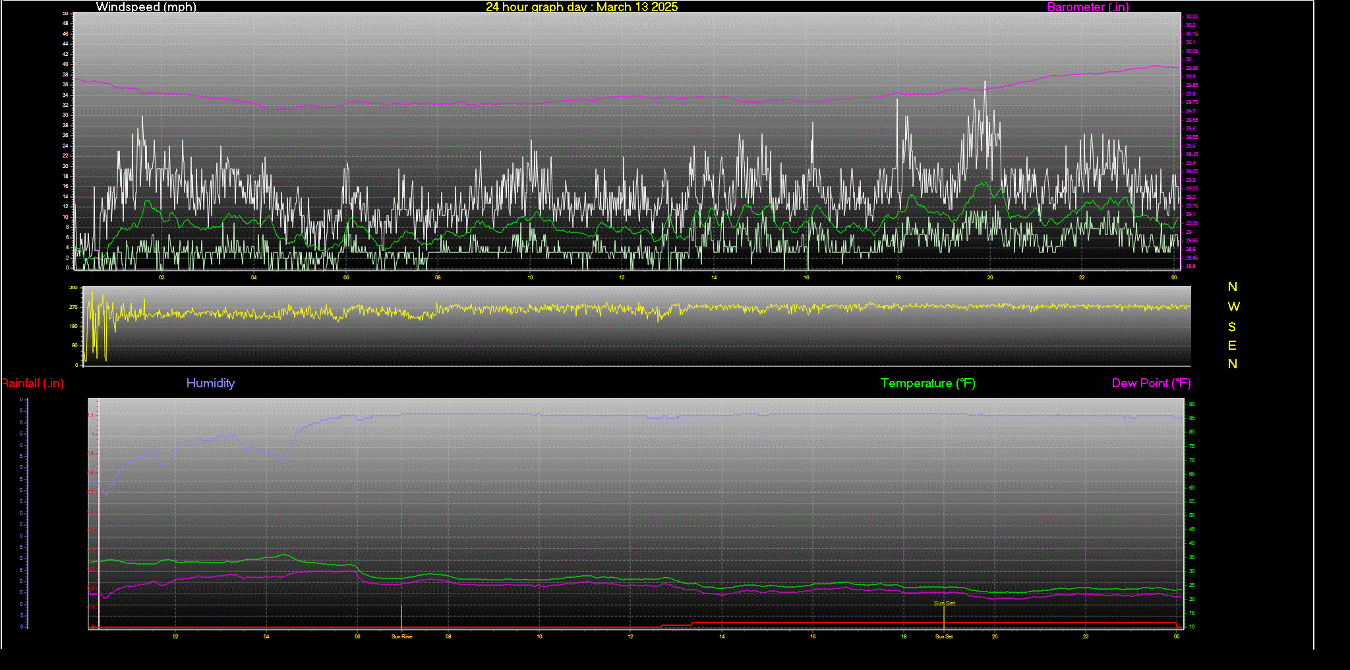This screenshot has width=1350, height=670.
Task: Click the Barometer (.in) label
Action: (x=1088, y=7)
